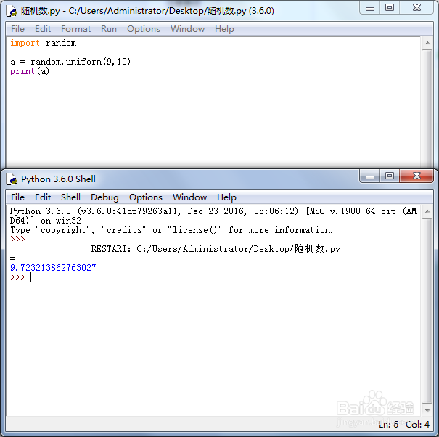Open the Run menu in the editor window
The width and height of the screenshot is (439, 437).
(x=109, y=29)
